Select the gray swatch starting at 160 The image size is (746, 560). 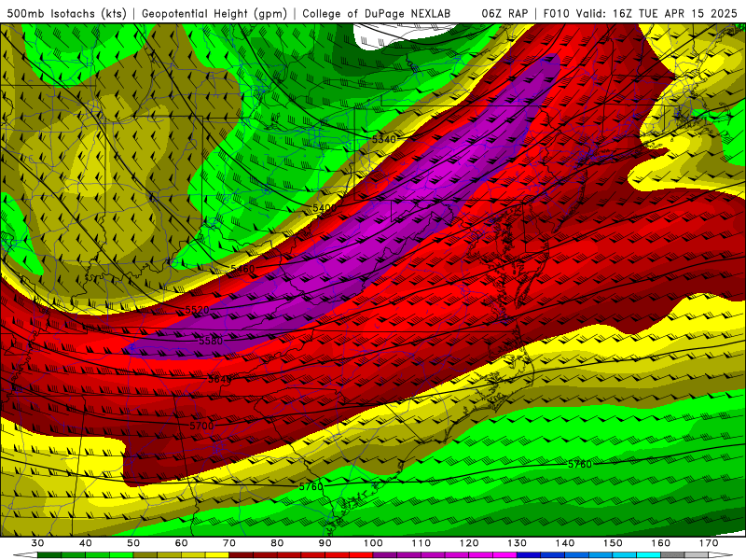[673, 555]
